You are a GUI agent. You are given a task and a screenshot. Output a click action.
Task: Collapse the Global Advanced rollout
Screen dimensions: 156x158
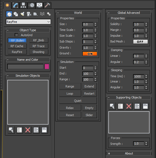pyautogui.click(x=129, y=13)
